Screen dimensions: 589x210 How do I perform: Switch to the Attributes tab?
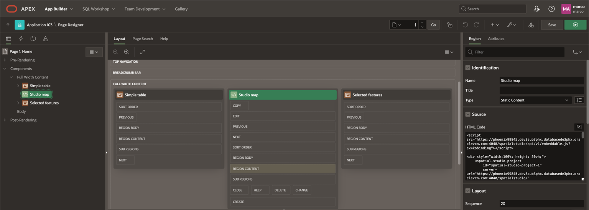(496, 39)
